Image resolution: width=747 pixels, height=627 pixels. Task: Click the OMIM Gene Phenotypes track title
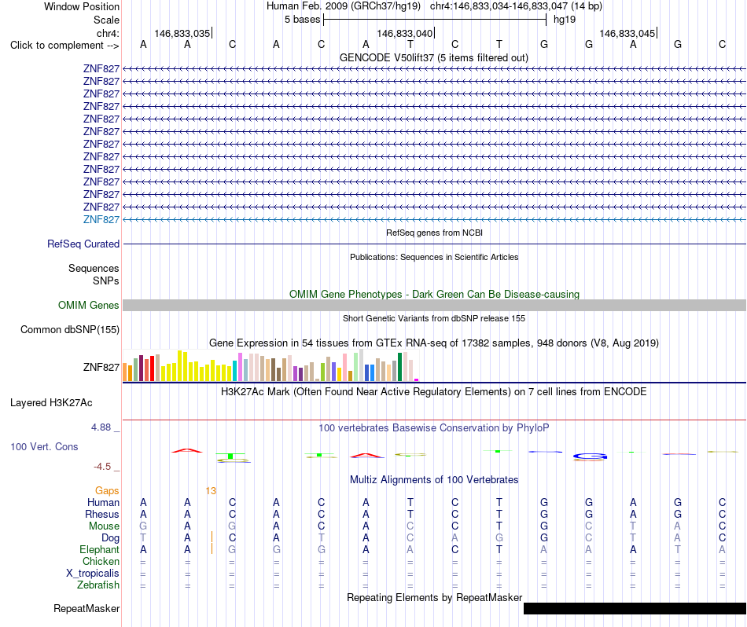point(434,294)
